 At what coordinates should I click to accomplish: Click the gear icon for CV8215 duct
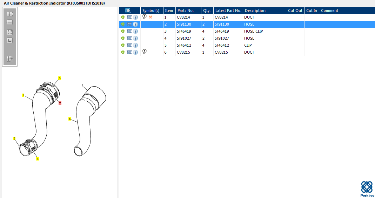click(123, 52)
